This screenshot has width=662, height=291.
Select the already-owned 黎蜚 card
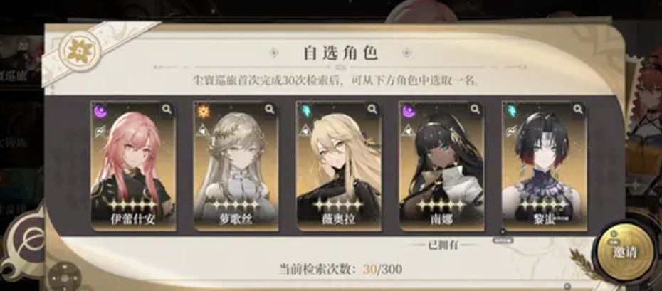(x=545, y=166)
